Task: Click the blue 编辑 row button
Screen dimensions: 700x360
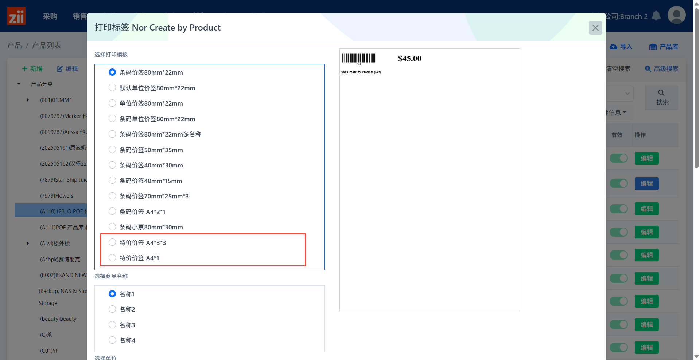Action: click(647, 183)
